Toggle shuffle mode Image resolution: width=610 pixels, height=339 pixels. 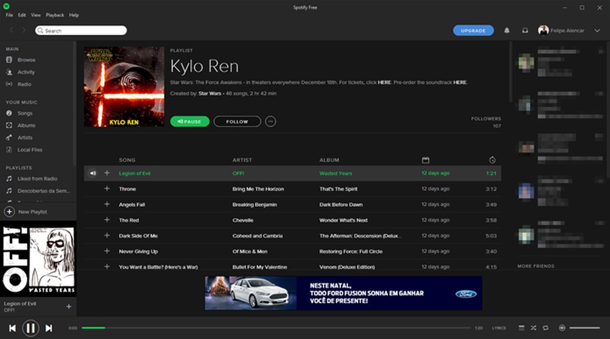coord(533,328)
